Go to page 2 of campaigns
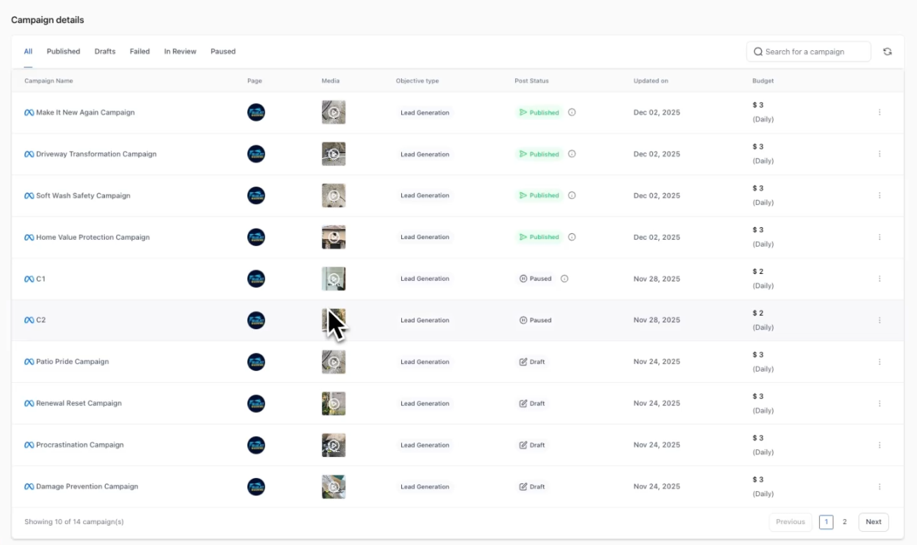The height and width of the screenshot is (545, 917). [x=844, y=522]
